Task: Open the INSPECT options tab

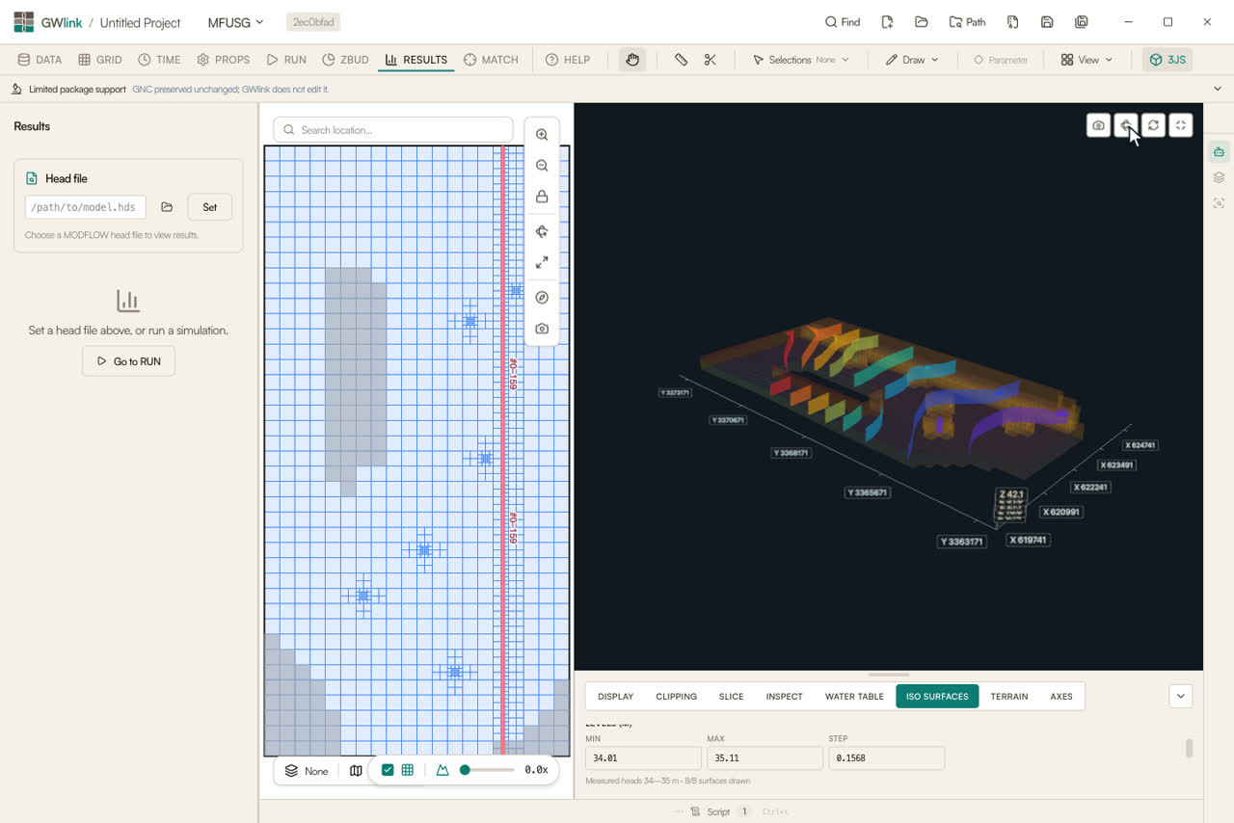Action: [784, 696]
